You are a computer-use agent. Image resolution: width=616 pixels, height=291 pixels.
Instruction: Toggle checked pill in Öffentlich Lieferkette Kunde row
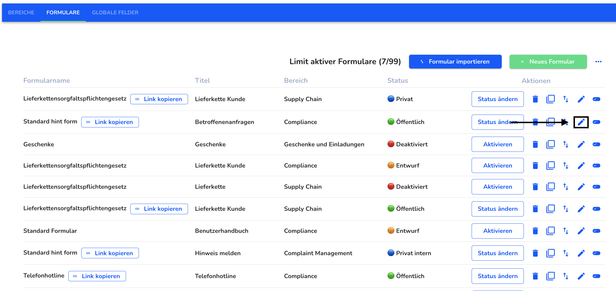pos(596,209)
